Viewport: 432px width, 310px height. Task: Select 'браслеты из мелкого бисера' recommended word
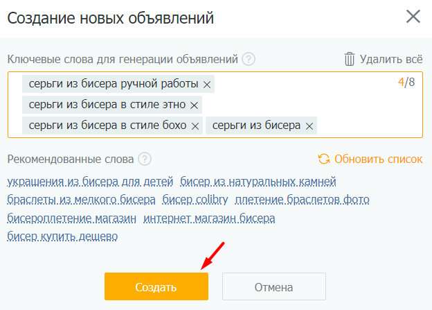(81, 200)
